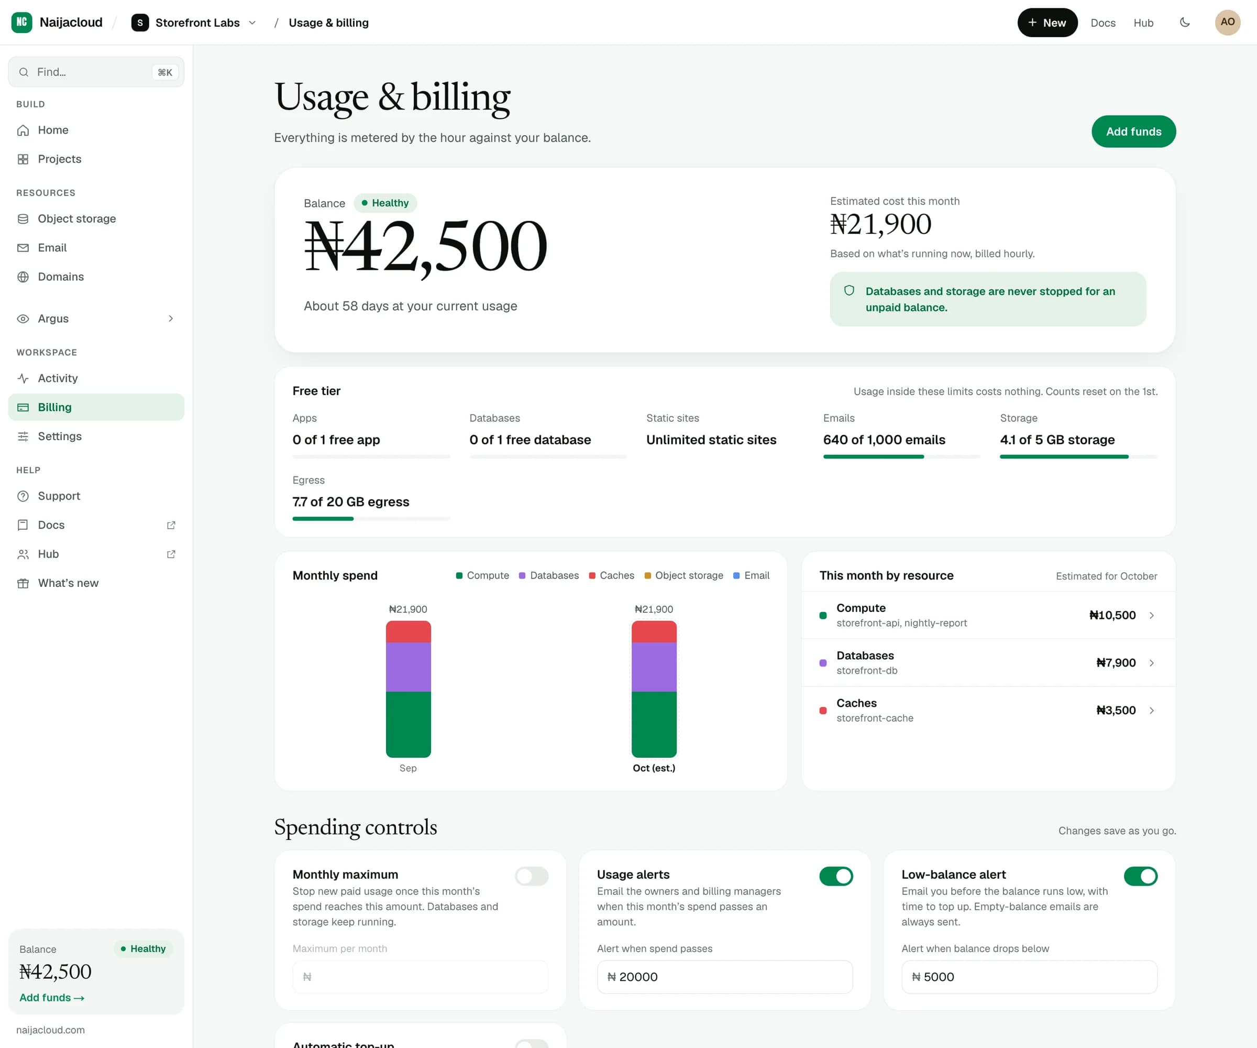Click the Oct (est.) monthly spend bar

[654, 689]
